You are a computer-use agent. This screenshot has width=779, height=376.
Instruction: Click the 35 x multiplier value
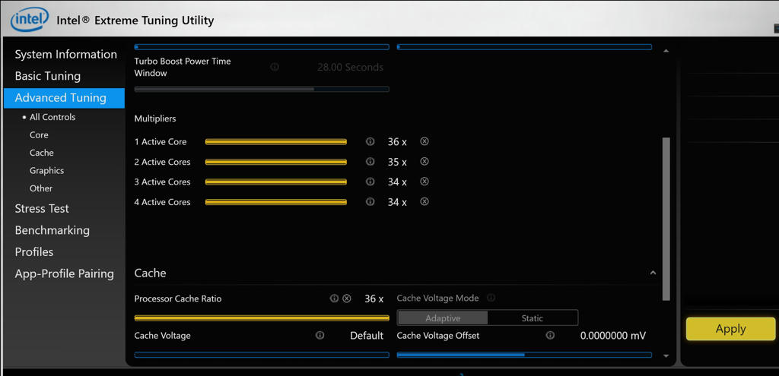397,163
